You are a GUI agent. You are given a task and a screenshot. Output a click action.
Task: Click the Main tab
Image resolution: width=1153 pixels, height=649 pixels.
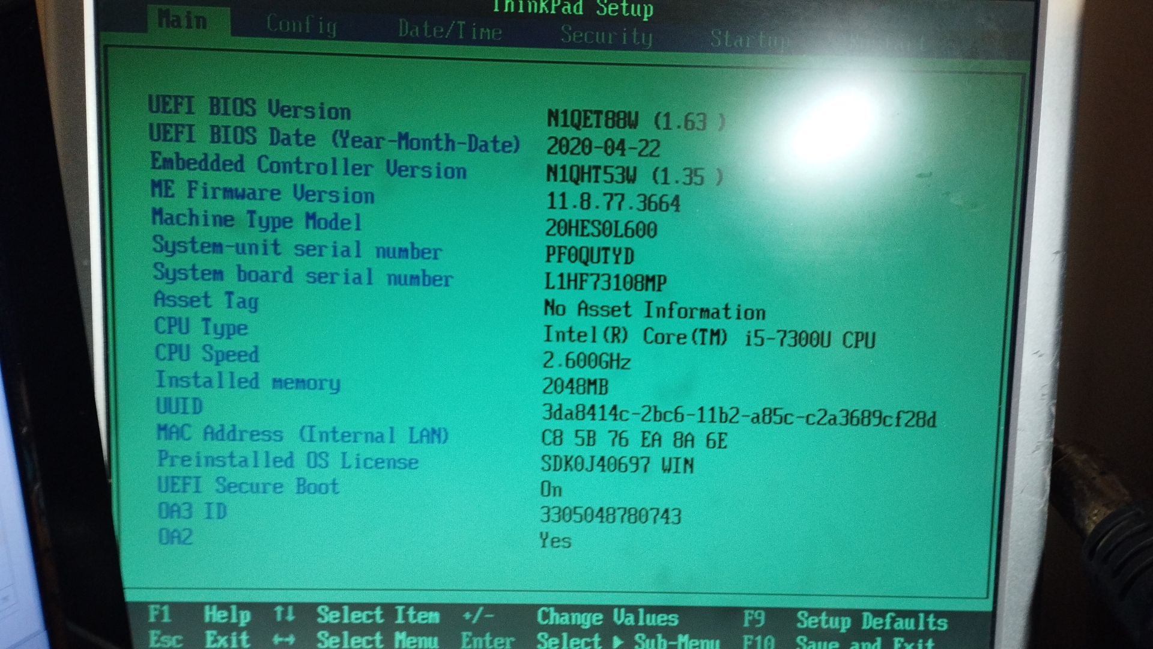[183, 20]
